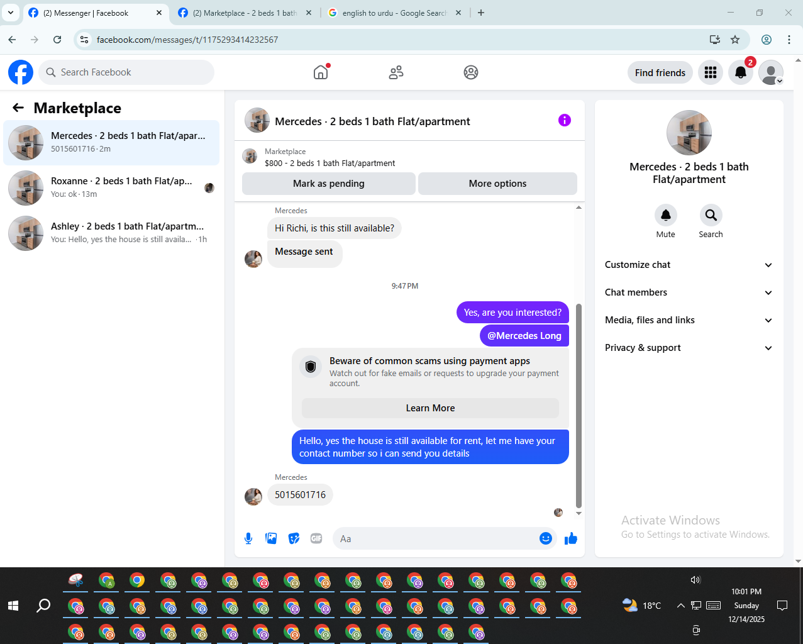Open the notifications bell with badge
This screenshot has width=803, height=644.
(741, 72)
